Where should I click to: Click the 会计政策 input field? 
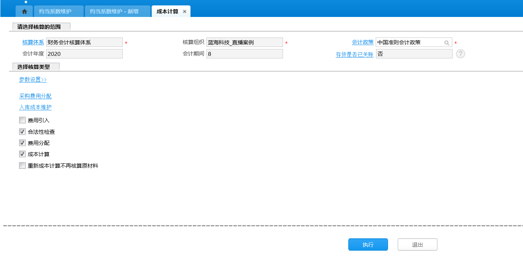[x=409, y=43]
